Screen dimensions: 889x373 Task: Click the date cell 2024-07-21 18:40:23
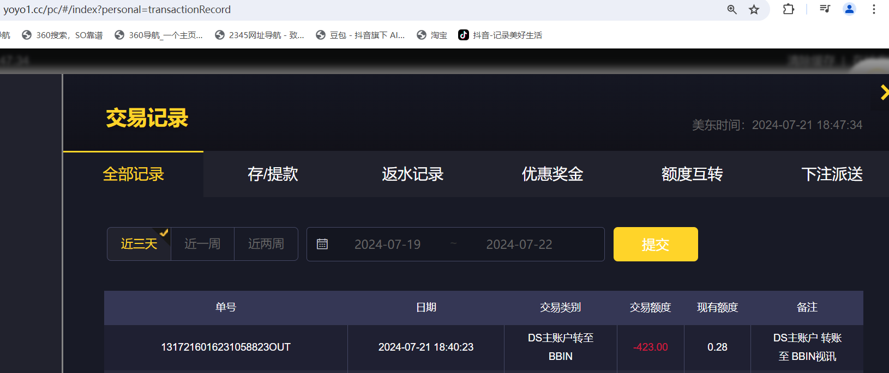click(x=426, y=347)
